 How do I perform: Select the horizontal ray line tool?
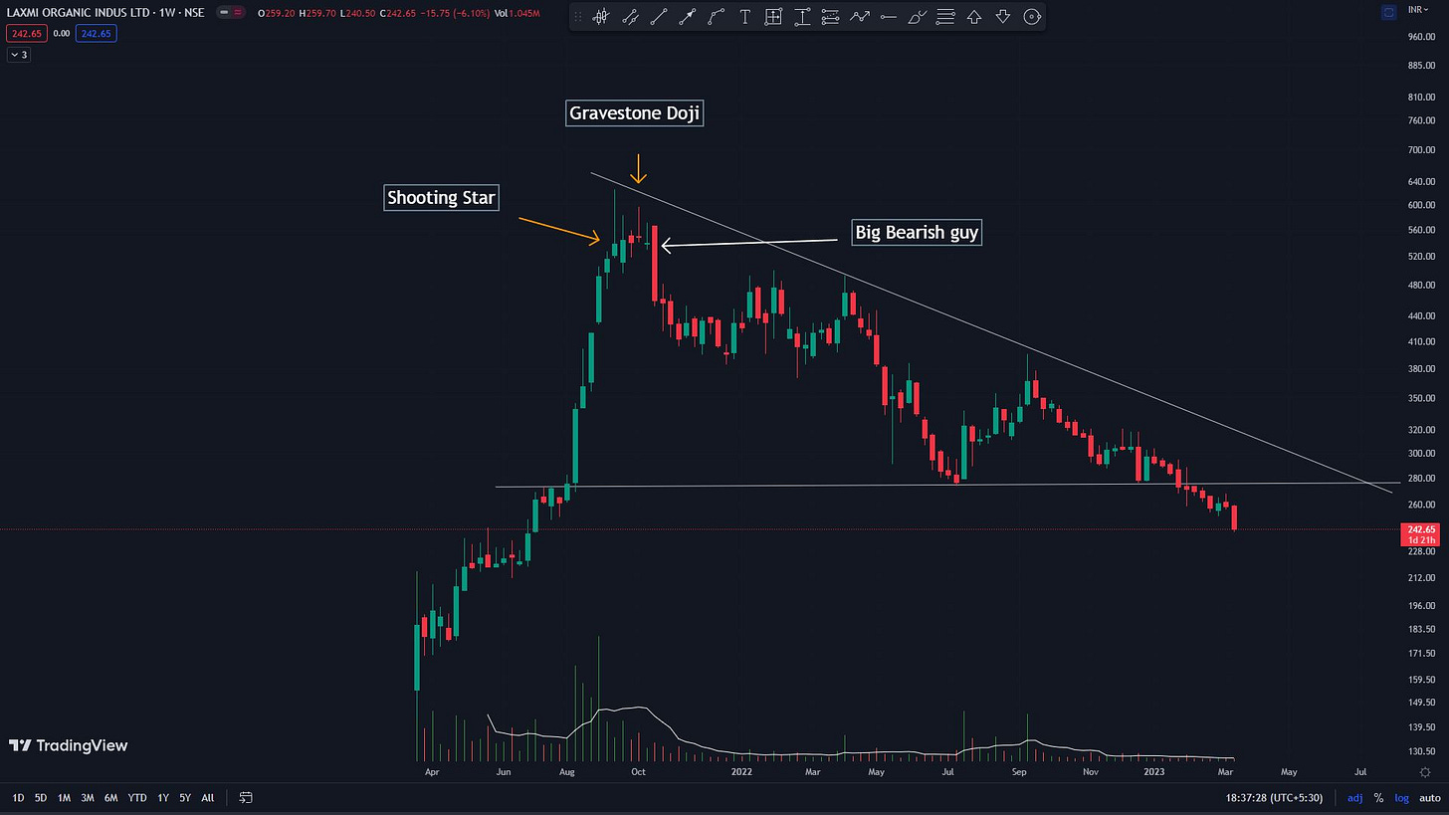889,17
